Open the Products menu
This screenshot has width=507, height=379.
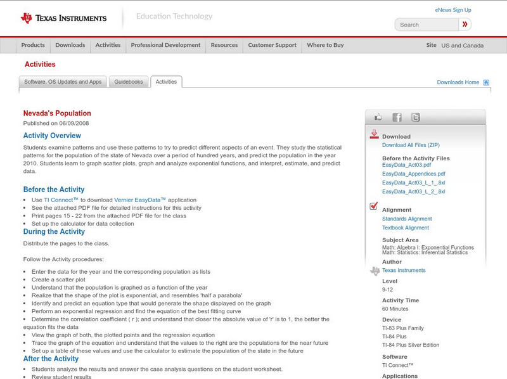tap(33, 45)
